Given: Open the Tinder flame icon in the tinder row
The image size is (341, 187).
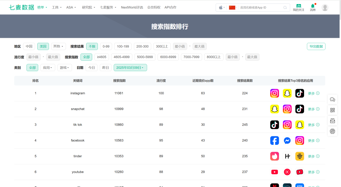Looking at the screenshot, I should point(274,156).
